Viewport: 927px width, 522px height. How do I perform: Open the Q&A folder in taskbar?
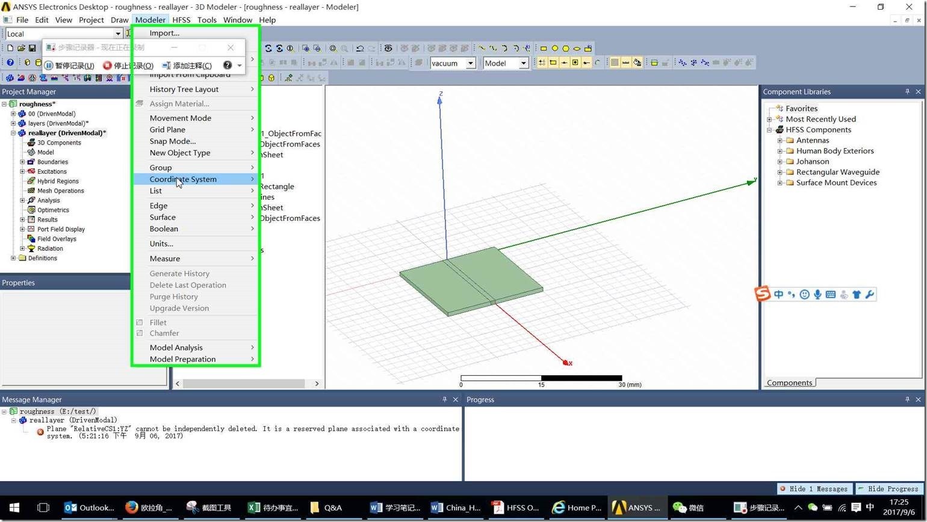click(326, 508)
